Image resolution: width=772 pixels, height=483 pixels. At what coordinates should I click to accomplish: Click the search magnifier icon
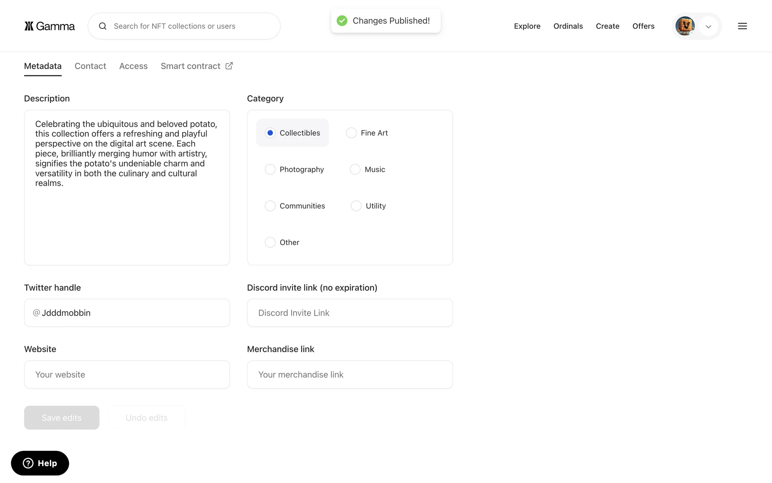pos(103,26)
